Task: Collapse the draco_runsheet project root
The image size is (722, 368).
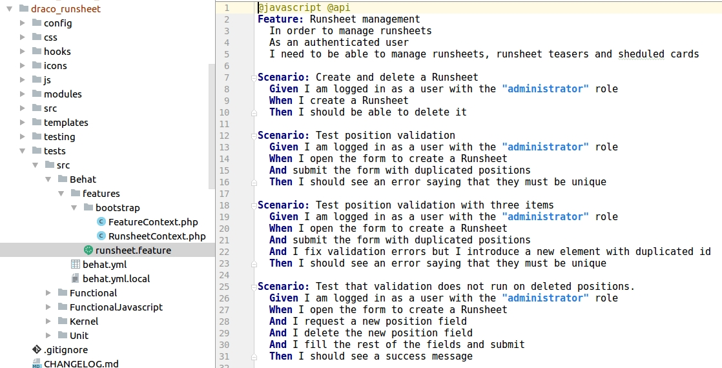Action: [10, 8]
